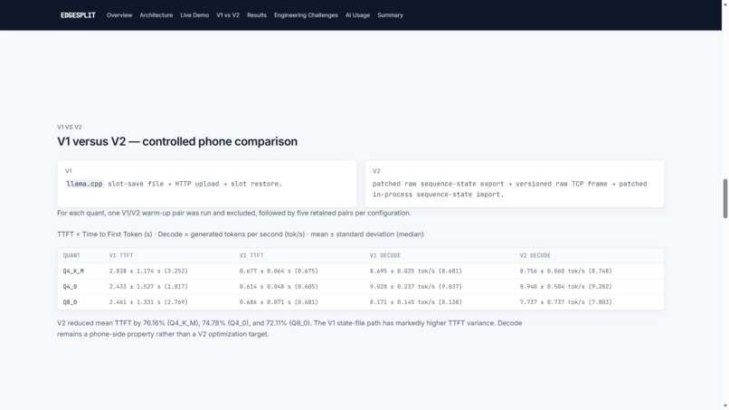This screenshot has height=410, width=729.
Task: Click the V1 DECODE column header
Action: coord(385,255)
